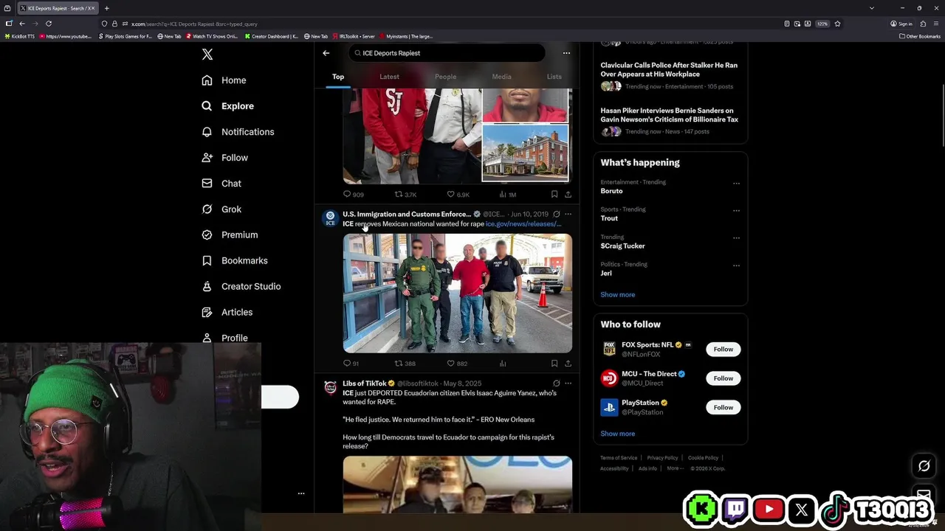Open a new browser tab
Viewport: 945px width, 531px height.
(x=106, y=8)
